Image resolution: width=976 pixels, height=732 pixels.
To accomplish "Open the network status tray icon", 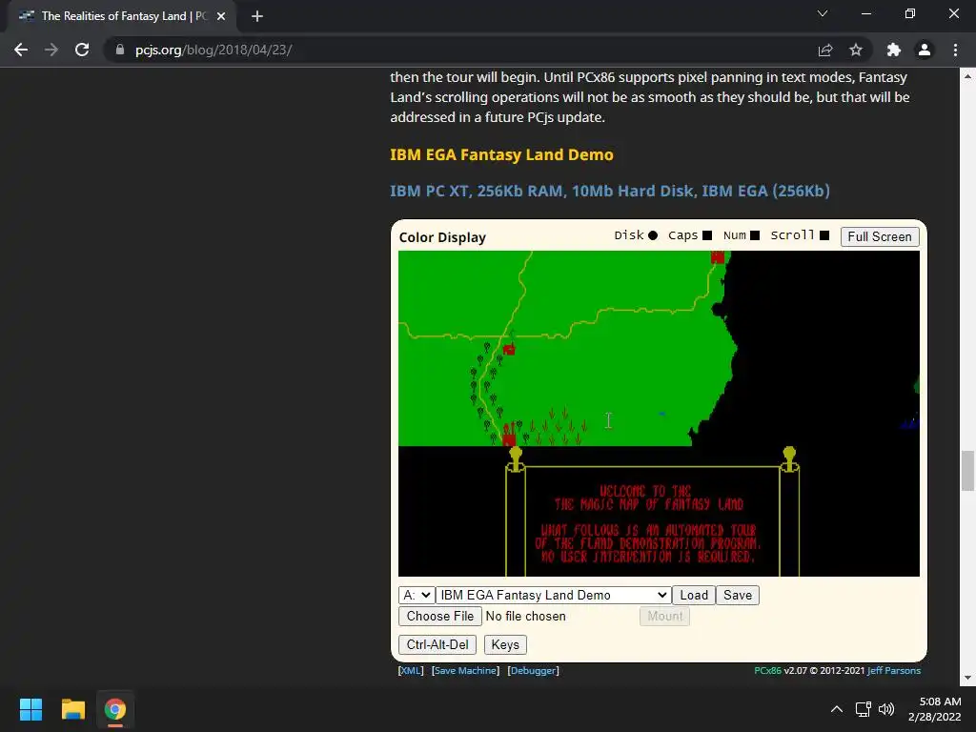I will (863, 709).
